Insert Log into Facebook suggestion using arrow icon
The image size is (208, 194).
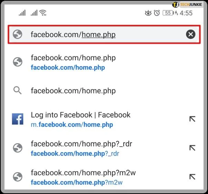(x=192, y=119)
